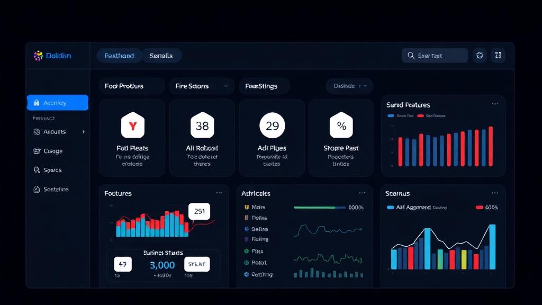Click the red legend swatch in Serad Features

[x=420, y=116]
